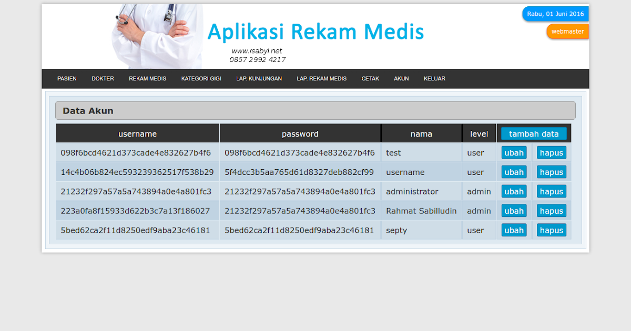Select CETAK from the navigation bar

[370, 78]
